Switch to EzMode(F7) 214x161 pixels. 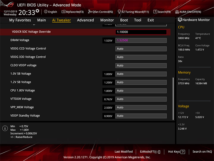coord(150,152)
